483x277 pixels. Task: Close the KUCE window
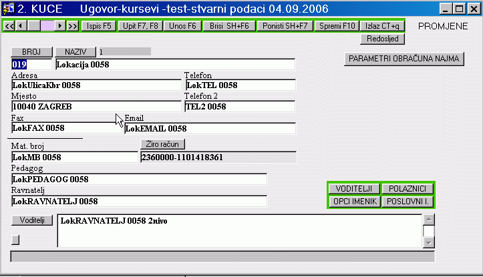click(x=474, y=9)
